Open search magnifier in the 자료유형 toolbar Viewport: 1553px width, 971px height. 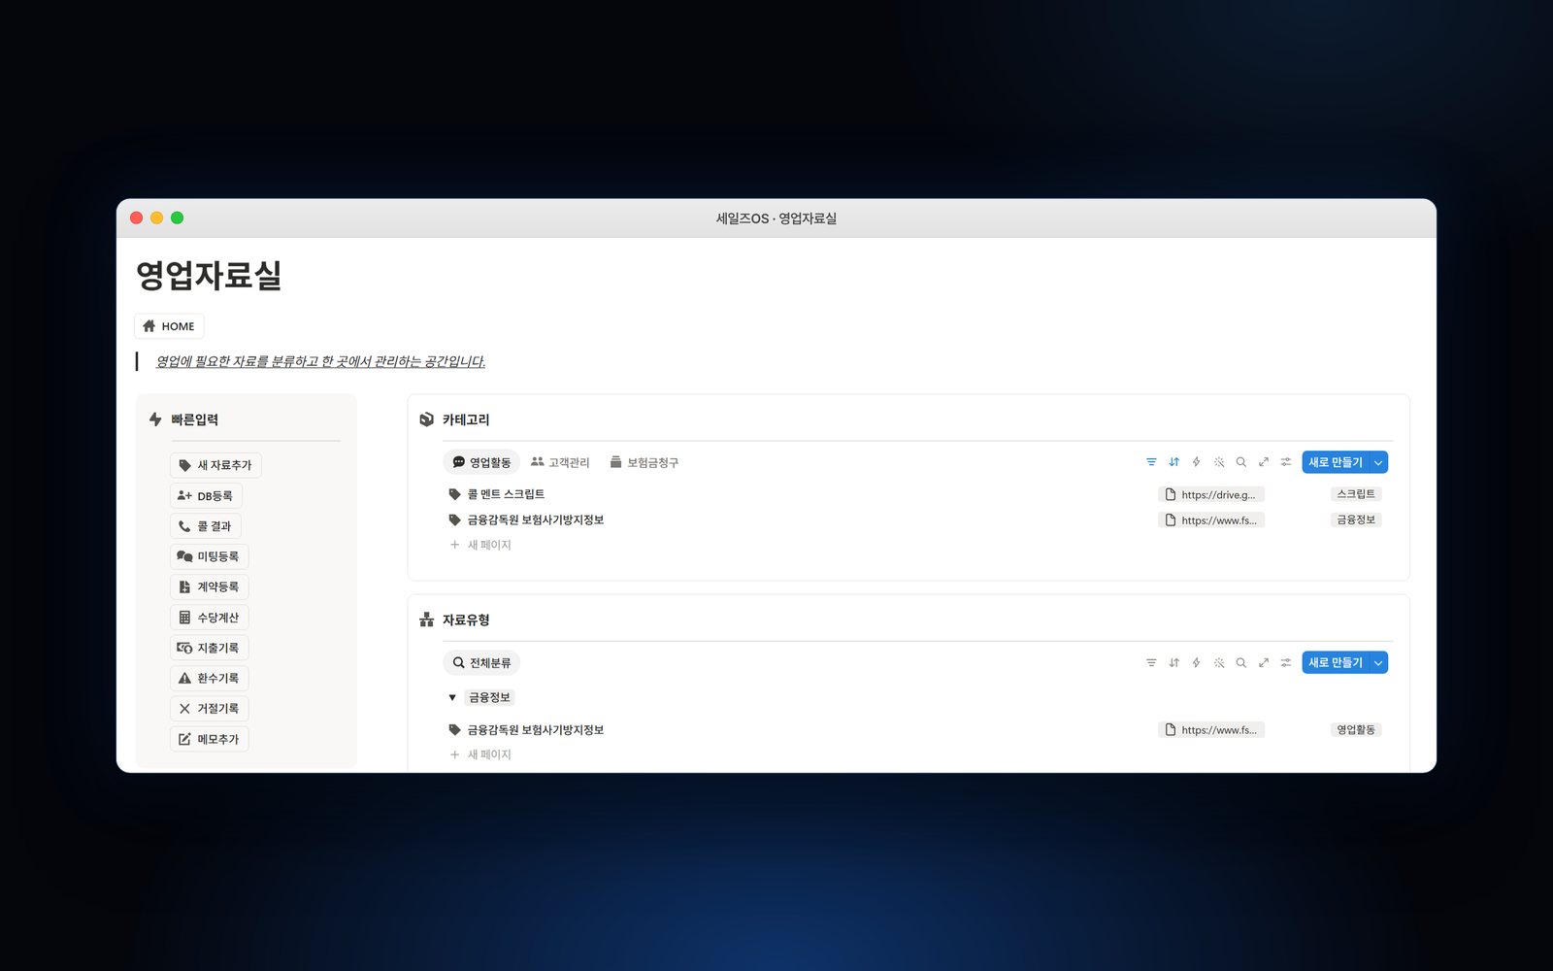1241,662
